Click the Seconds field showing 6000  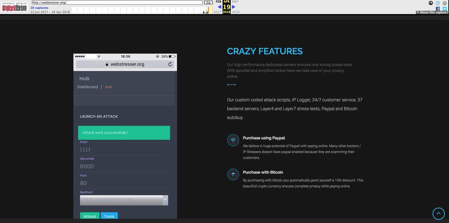(x=124, y=167)
